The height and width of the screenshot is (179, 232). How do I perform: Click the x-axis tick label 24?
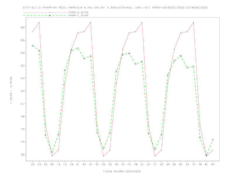(x=84, y=164)
